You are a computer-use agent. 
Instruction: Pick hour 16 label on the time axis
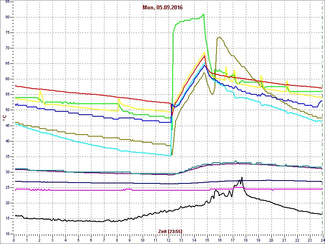219,240
